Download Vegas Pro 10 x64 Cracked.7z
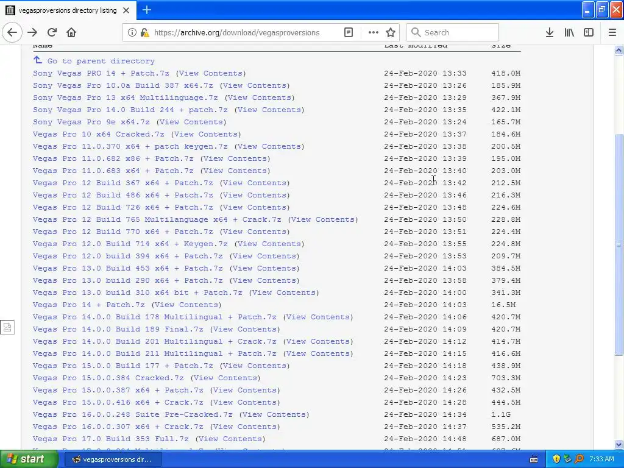The image size is (624, 468). 99,134
